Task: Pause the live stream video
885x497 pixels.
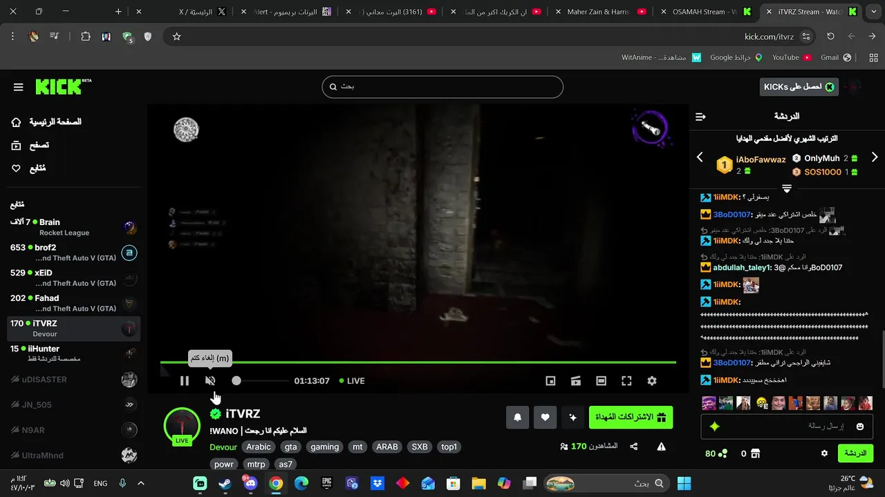Action: pos(185,380)
